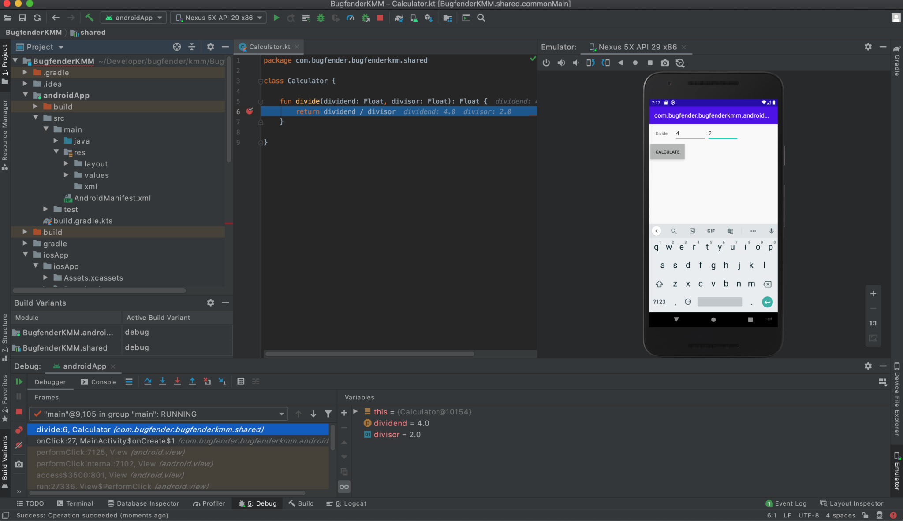
Task: Tap the CALCULATE button in the emulator
Action: pyautogui.click(x=667, y=151)
